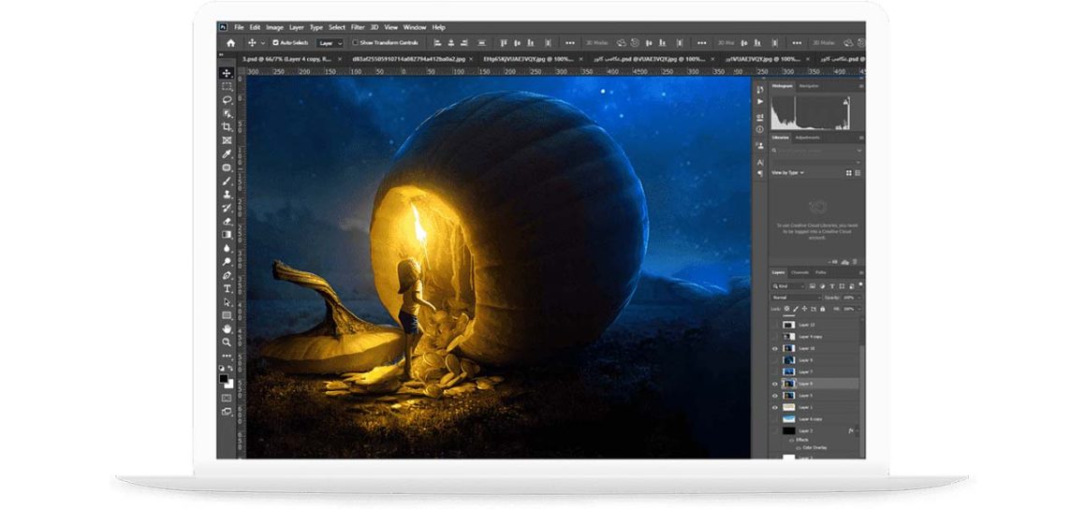This screenshot has height=509, width=1086.
Task: Open the Adjustments panel tab
Action: pyautogui.click(x=806, y=138)
